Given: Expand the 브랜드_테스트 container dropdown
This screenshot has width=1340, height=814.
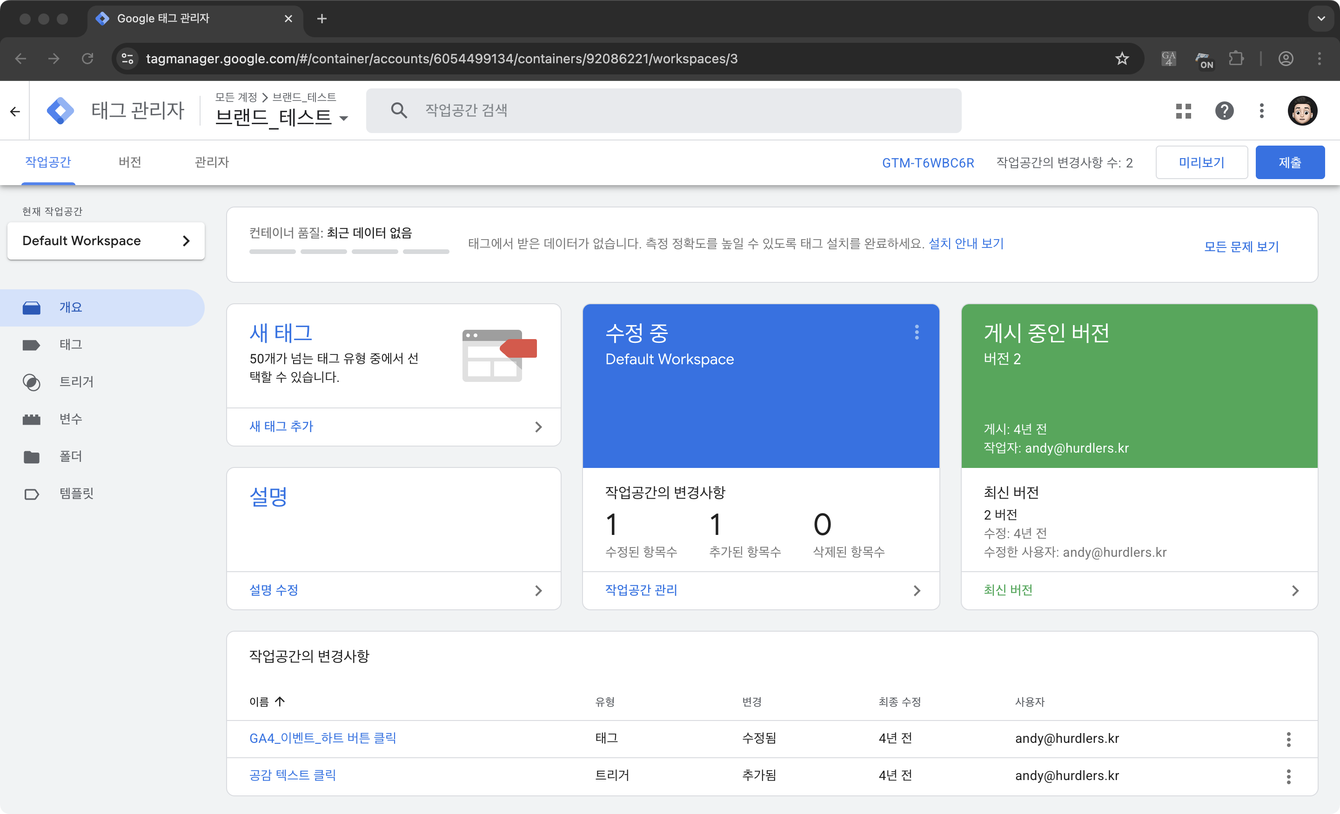Looking at the screenshot, I should point(343,118).
